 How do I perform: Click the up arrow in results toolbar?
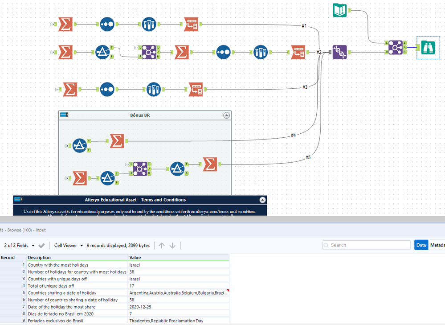(x=162, y=246)
